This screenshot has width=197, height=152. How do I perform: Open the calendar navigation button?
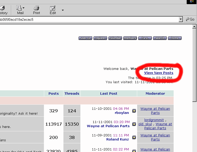pos(115,38)
